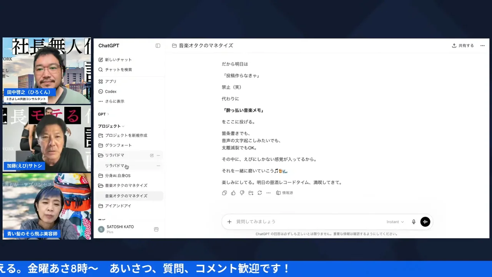Image resolution: width=492 pixels, height=277 pixels.
Task: Start a new chat with 新しいチャット
Action: click(115, 60)
